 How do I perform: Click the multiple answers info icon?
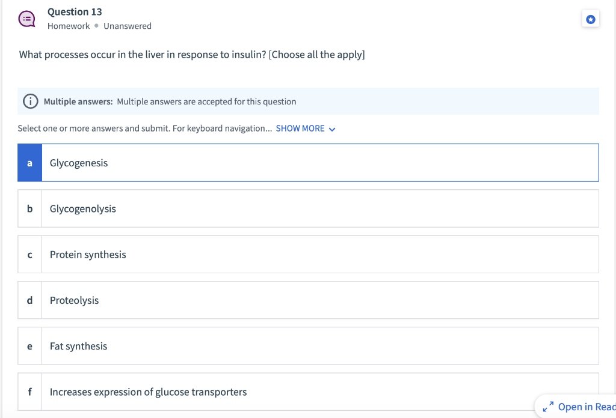click(x=30, y=101)
